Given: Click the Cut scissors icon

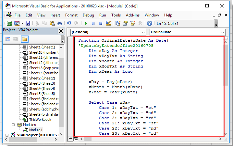Looking at the screenshot, I should [x=37, y=23].
